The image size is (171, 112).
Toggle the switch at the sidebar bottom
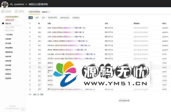(x=24, y=109)
